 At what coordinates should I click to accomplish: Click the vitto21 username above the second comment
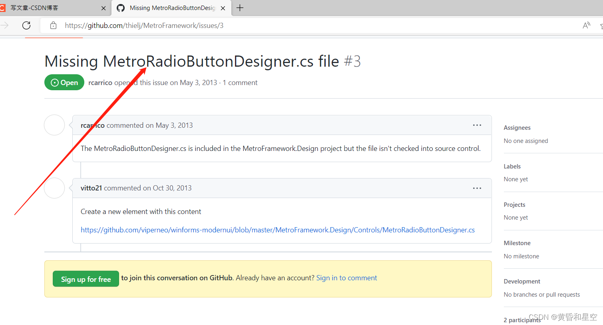(91, 188)
